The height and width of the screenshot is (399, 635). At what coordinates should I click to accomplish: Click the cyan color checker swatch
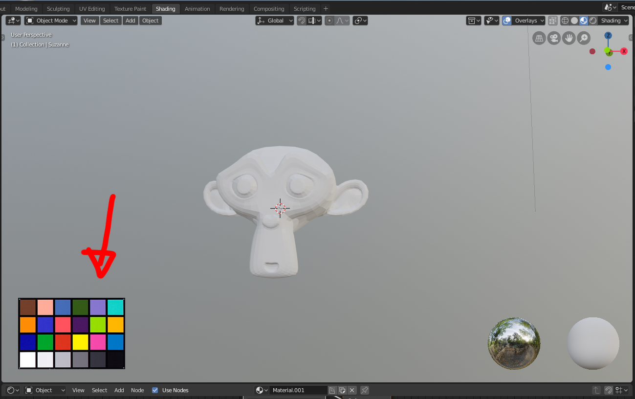115,307
